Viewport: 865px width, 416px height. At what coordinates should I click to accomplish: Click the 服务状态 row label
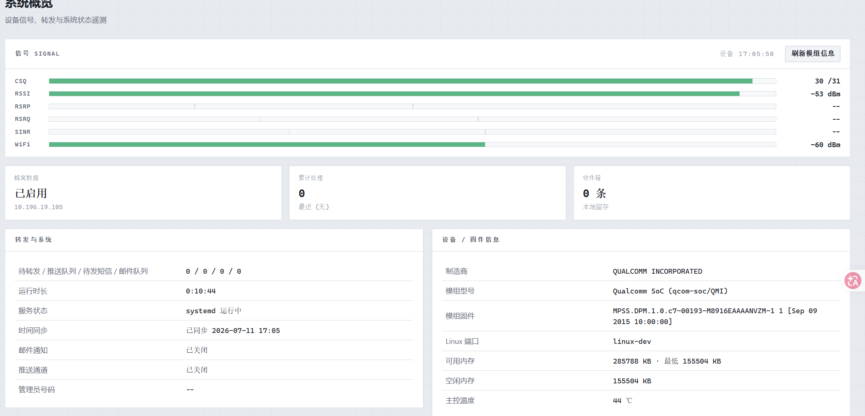click(x=33, y=311)
